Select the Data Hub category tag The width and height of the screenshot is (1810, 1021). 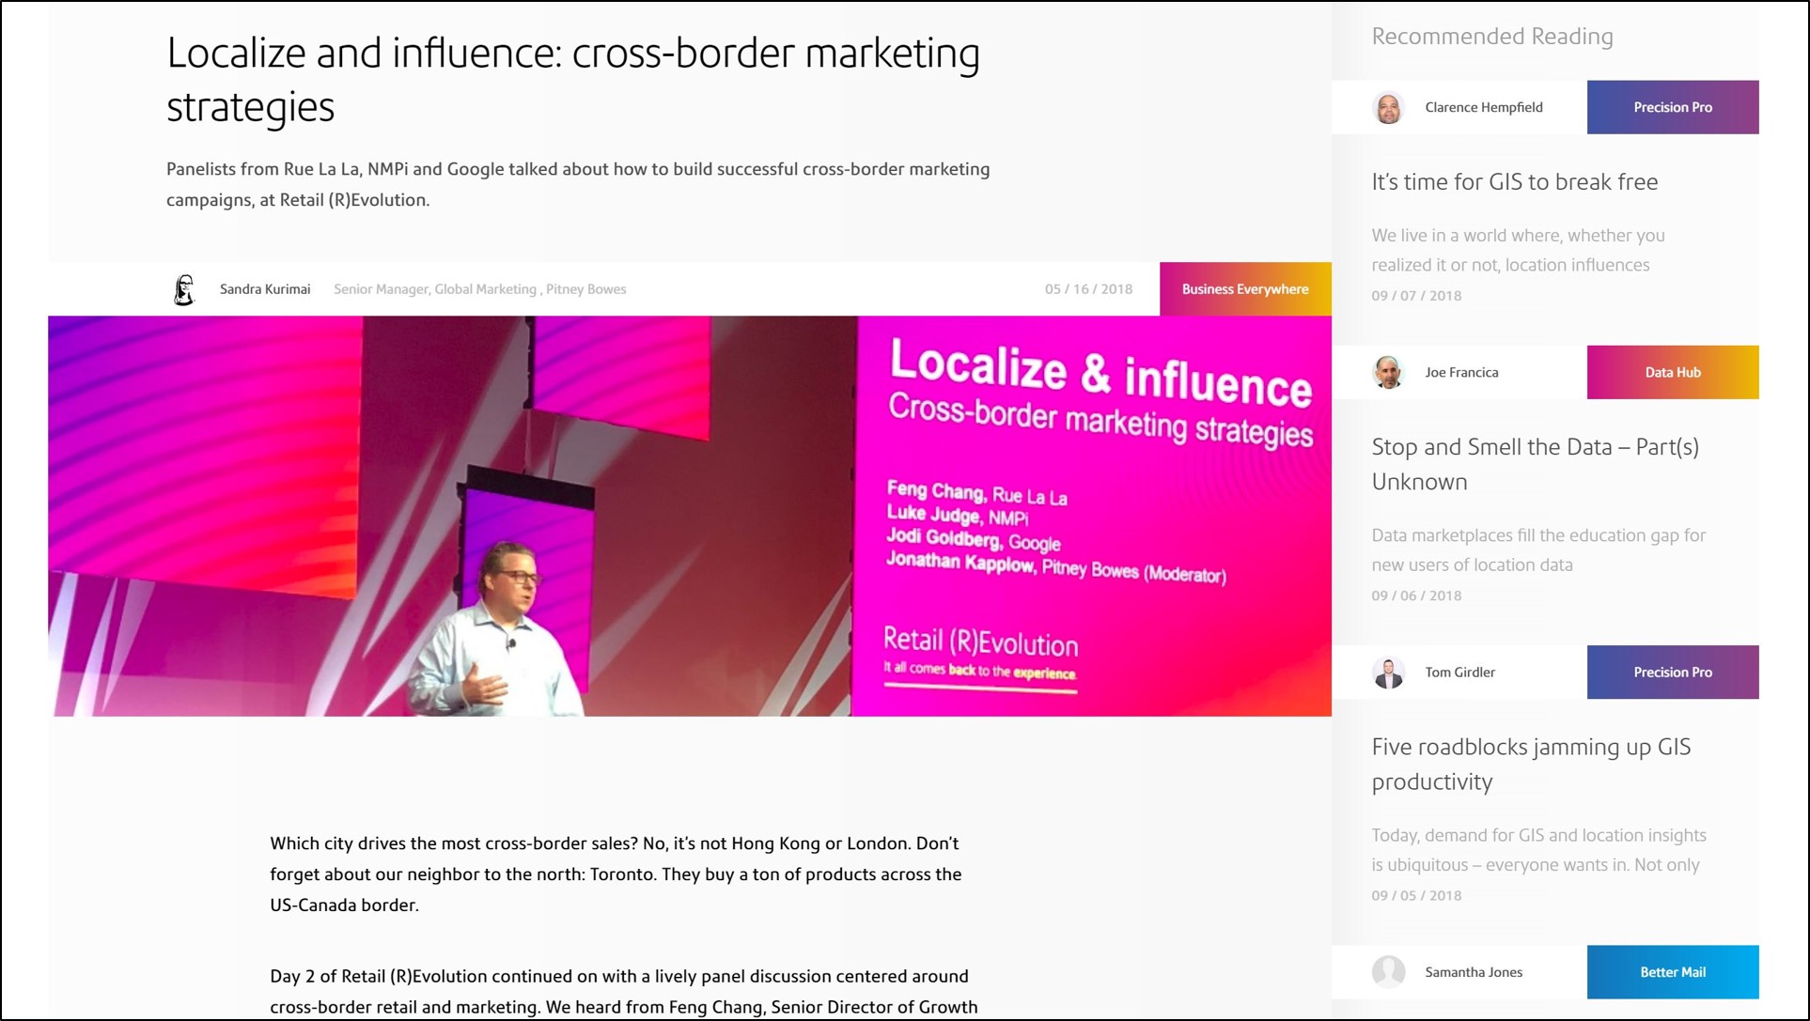[1673, 372]
